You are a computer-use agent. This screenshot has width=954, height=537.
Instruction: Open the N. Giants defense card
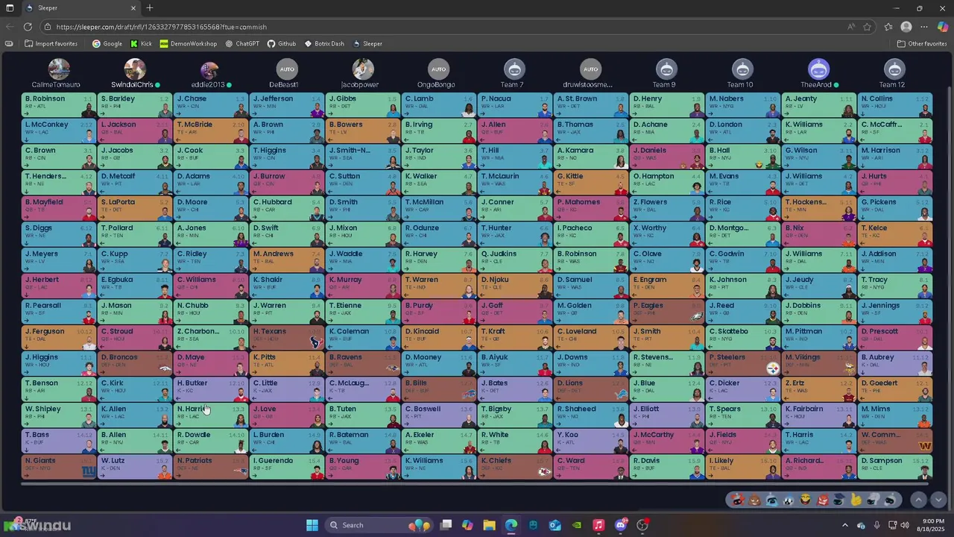tap(58, 467)
